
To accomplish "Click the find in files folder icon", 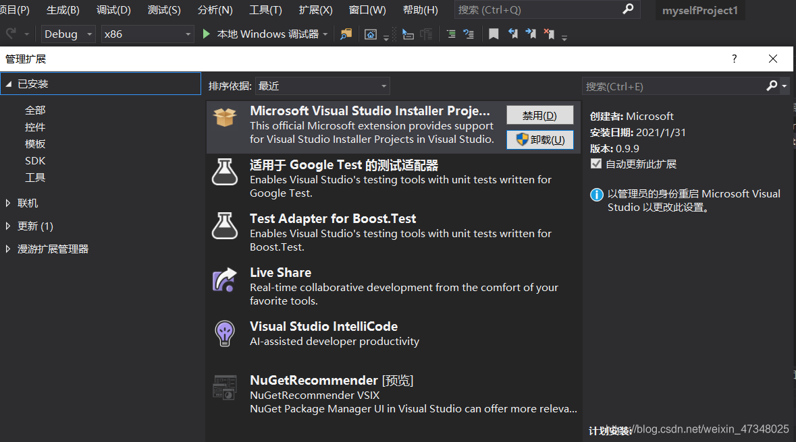I will coord(346,34).
